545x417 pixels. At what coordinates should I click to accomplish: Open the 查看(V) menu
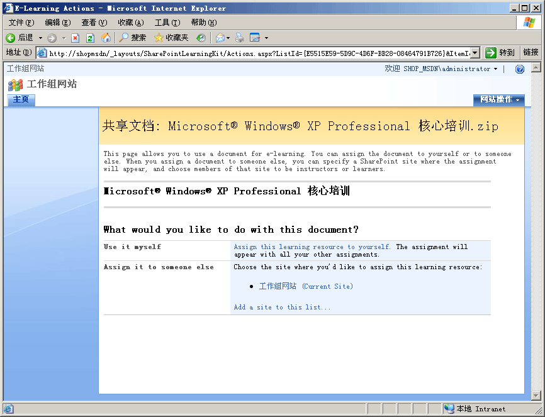[94, 23]
